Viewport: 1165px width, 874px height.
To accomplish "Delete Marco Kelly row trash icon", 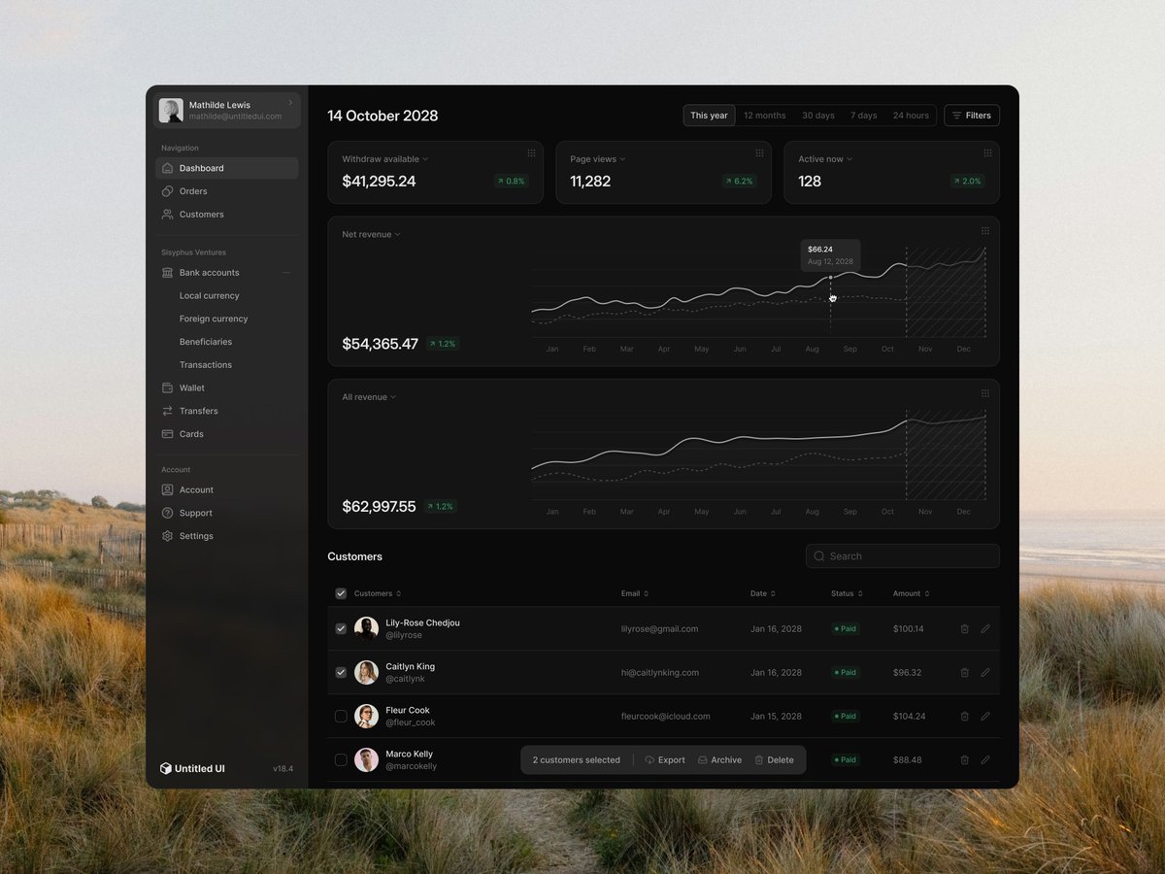I will pos(965,759).
